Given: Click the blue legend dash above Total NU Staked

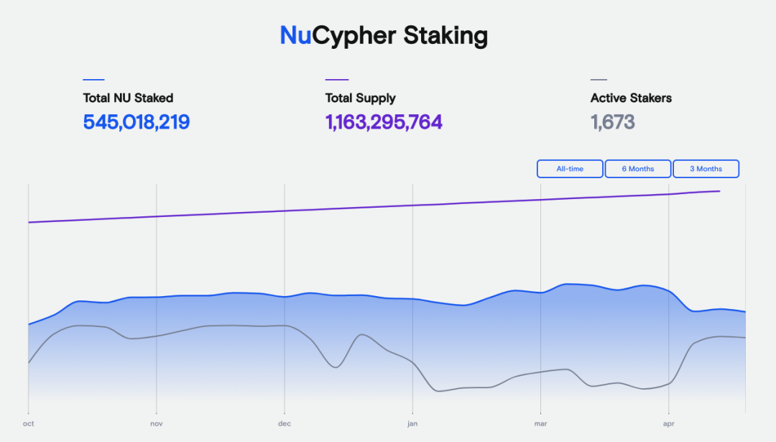Looking at the screenshot, I should pos(93,79).
